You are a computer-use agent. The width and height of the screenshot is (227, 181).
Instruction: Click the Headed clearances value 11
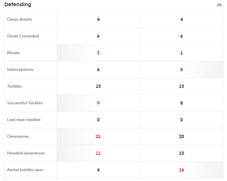(98, 153)
